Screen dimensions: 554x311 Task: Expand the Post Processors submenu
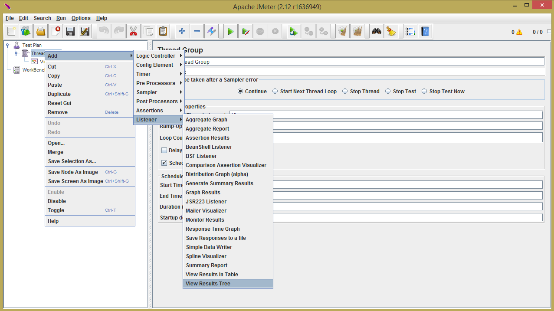[159, 101]
